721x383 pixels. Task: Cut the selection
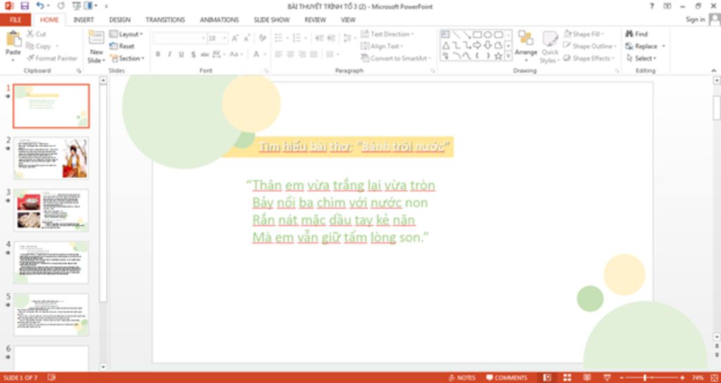(37, 34)
